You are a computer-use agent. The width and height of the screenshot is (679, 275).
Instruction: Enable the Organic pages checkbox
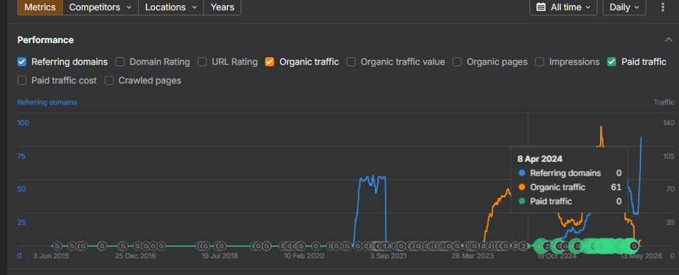(458, 62)
